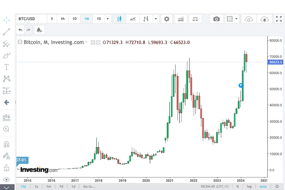Select the pitchfork drawing tool

click(6, 44)
